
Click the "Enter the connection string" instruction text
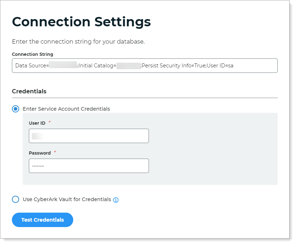coord(78,41)
